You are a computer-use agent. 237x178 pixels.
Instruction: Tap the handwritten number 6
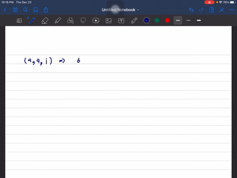(79, 60)
